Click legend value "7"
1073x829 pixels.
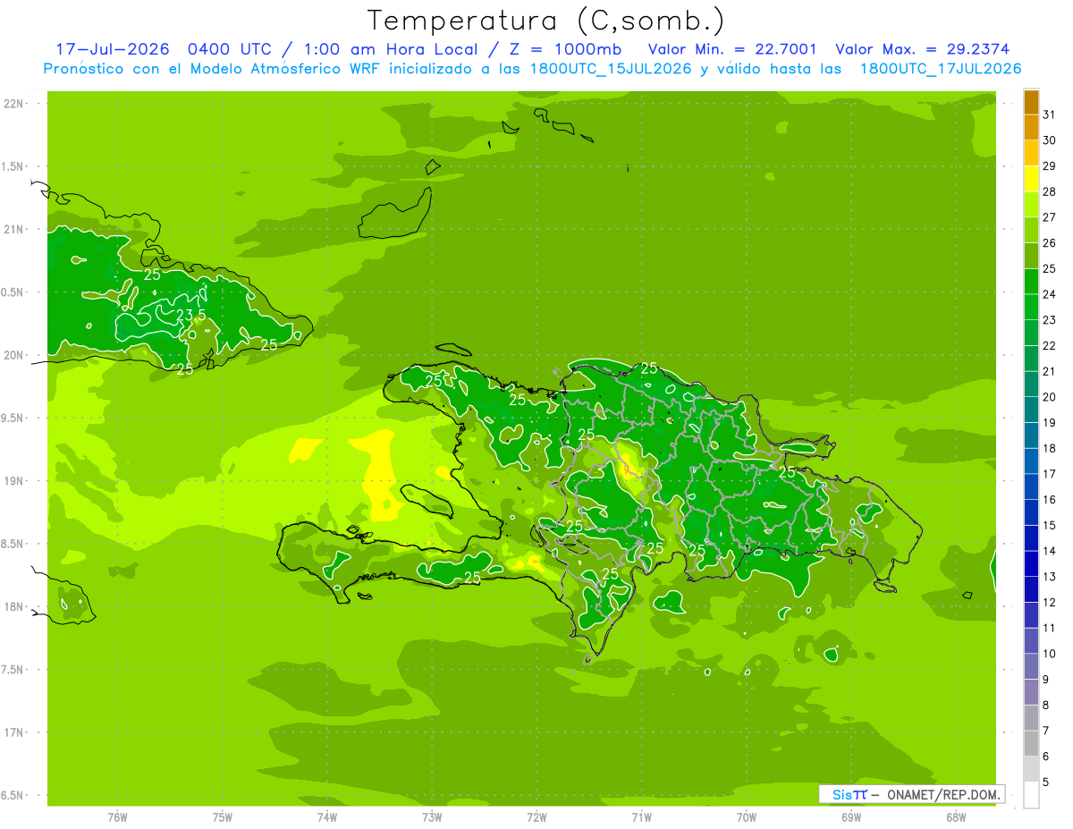[1046, 731]
